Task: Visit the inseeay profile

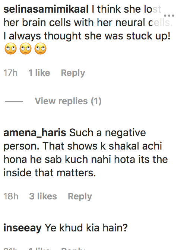Action: (x=22, y=228)
